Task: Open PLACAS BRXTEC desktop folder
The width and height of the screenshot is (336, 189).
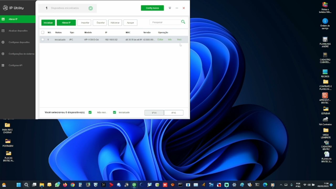Action: click(9, 156)
